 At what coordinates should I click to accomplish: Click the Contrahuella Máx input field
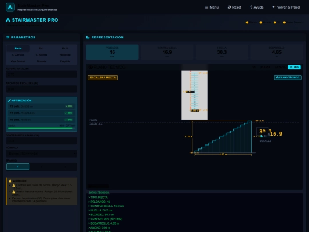click(x=41, y=141)
